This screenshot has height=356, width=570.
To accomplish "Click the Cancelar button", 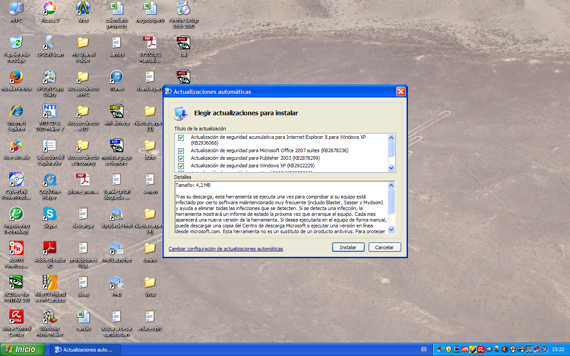I will (384, 247).
